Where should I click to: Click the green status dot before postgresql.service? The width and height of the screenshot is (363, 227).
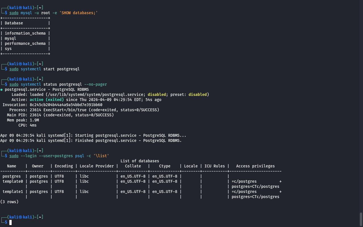click(2, 90)
